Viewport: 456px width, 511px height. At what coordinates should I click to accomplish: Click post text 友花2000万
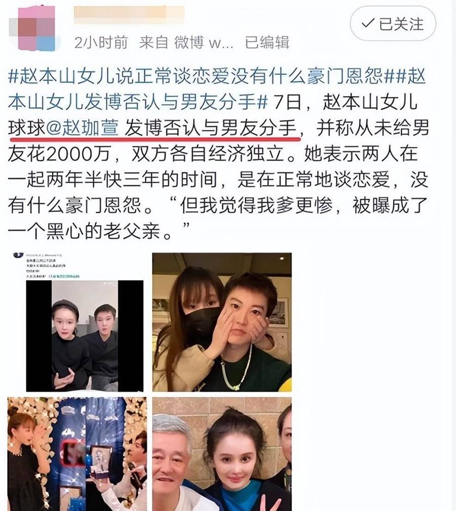(x=59, y=153)
